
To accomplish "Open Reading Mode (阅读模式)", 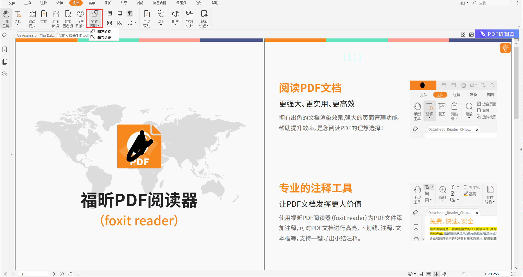I will click(x=32, y=19).
